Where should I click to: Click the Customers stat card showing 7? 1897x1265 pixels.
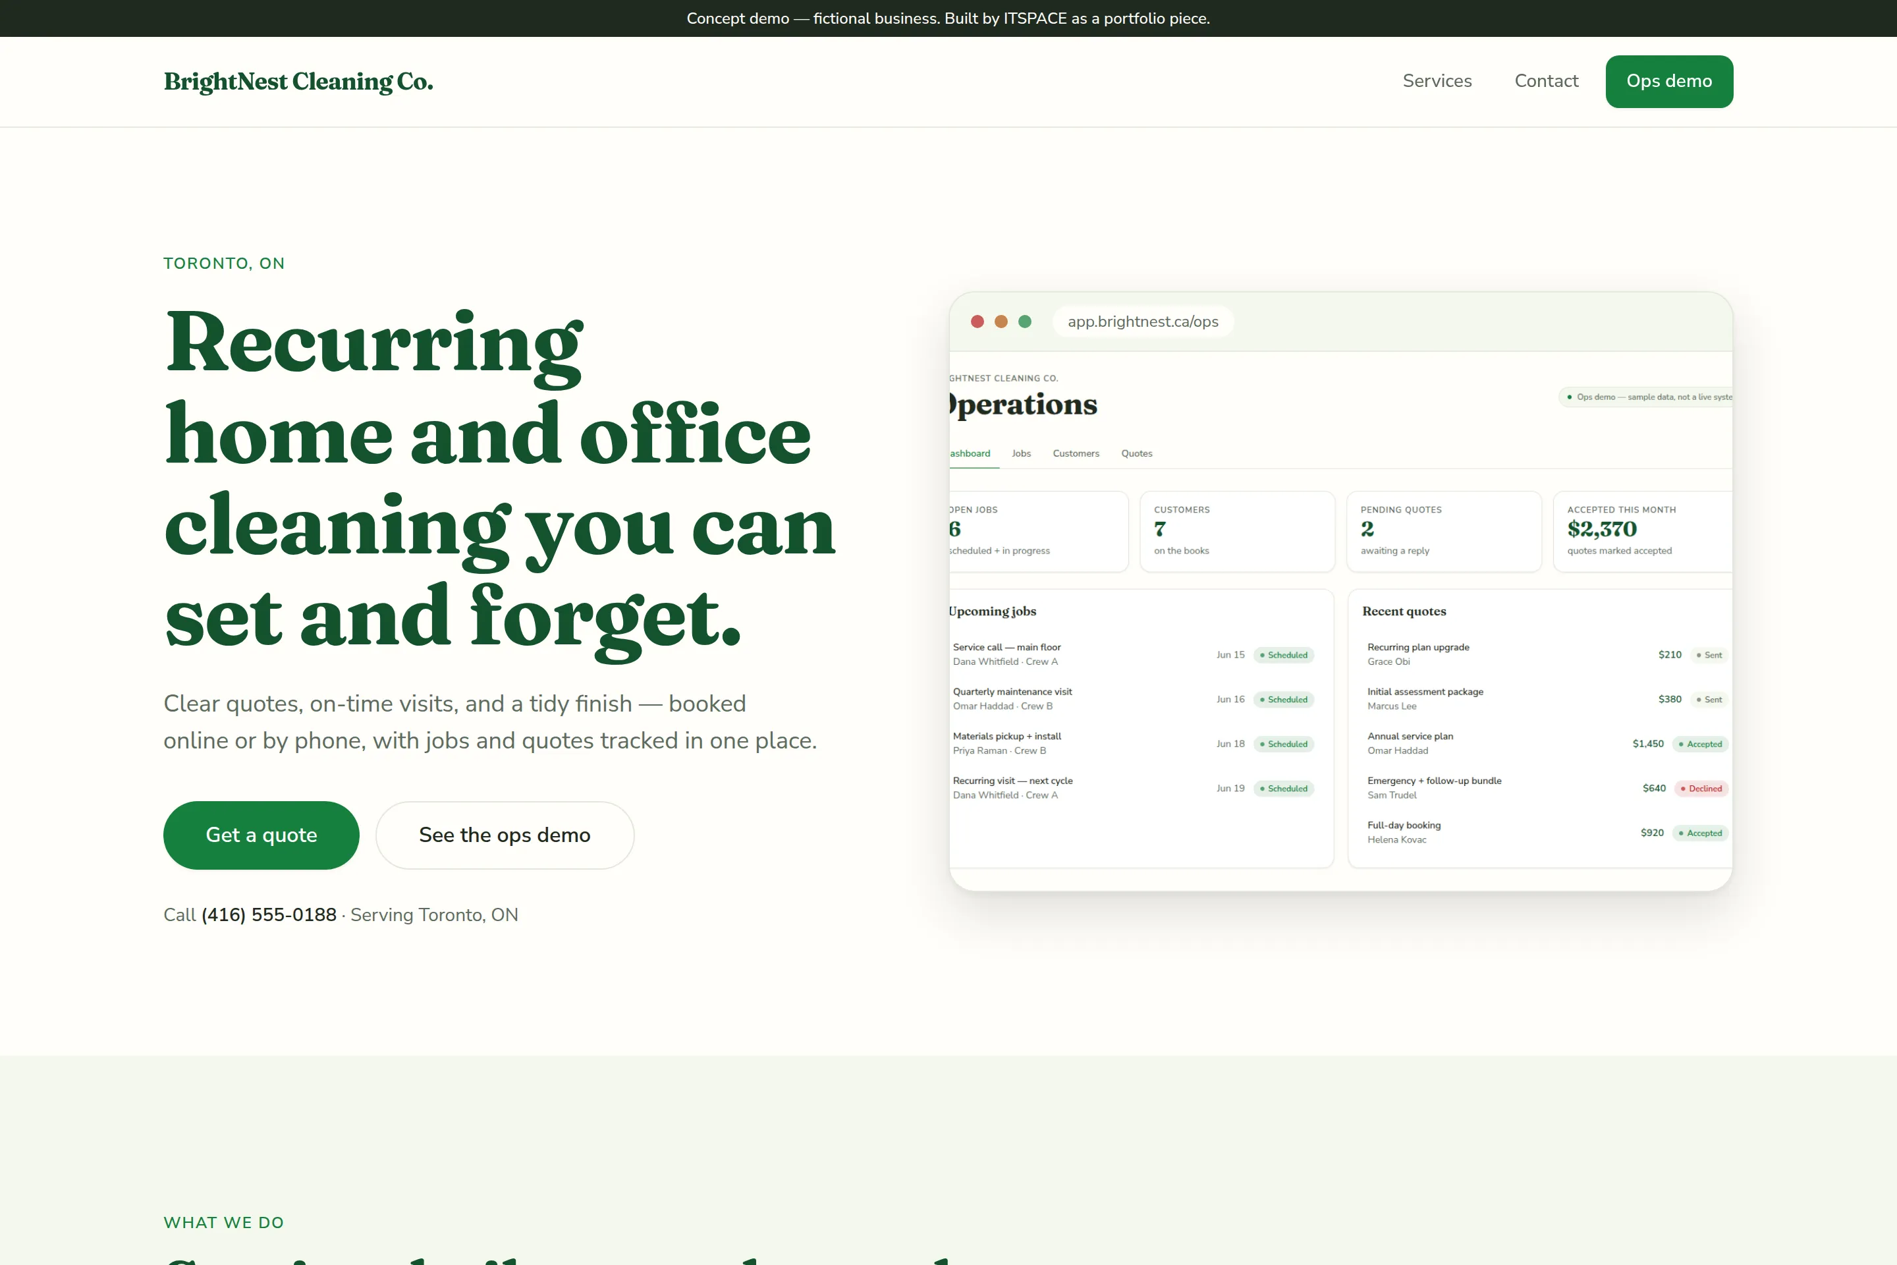click(x=1237, y=532)
